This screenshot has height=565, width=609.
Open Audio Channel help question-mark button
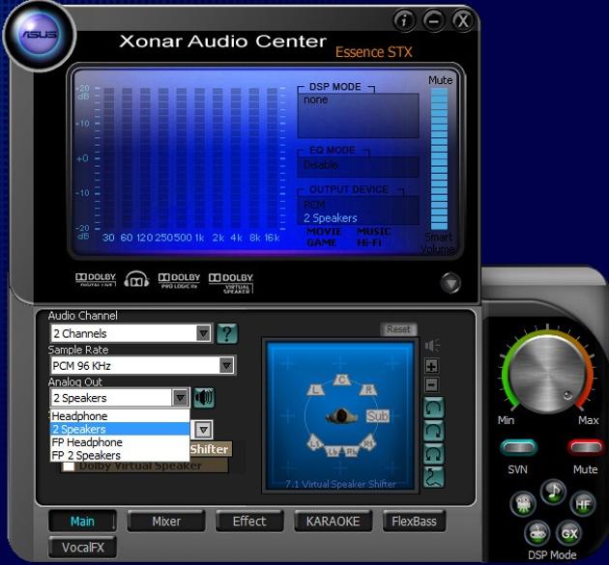point(227,334)
